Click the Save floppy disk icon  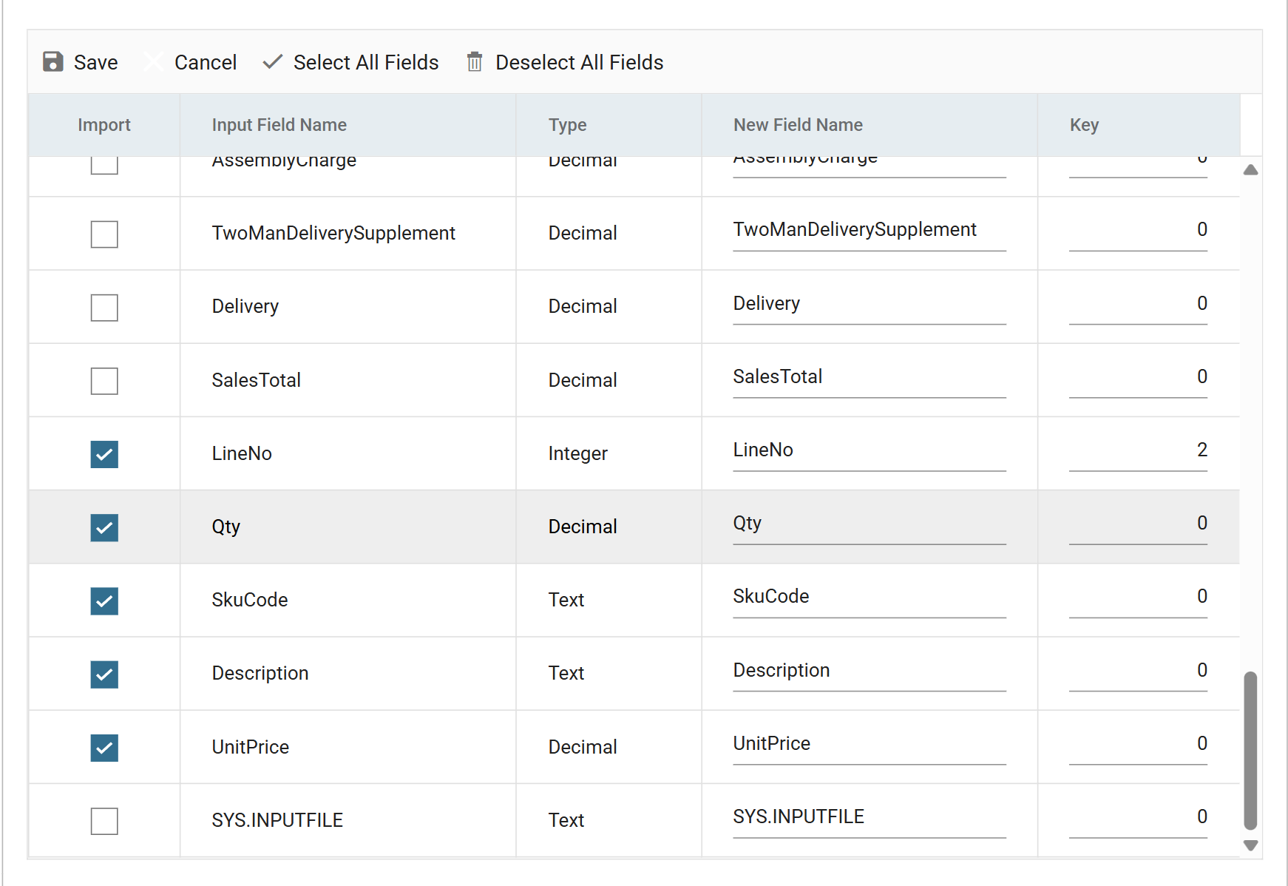[x=52, y=62]
